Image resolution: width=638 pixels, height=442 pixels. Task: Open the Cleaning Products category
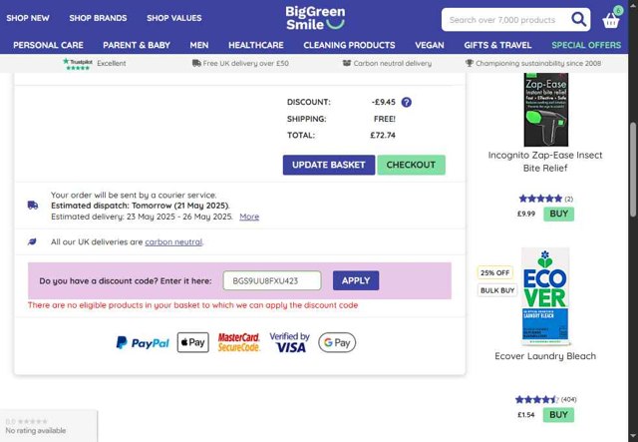coord(349,45)
